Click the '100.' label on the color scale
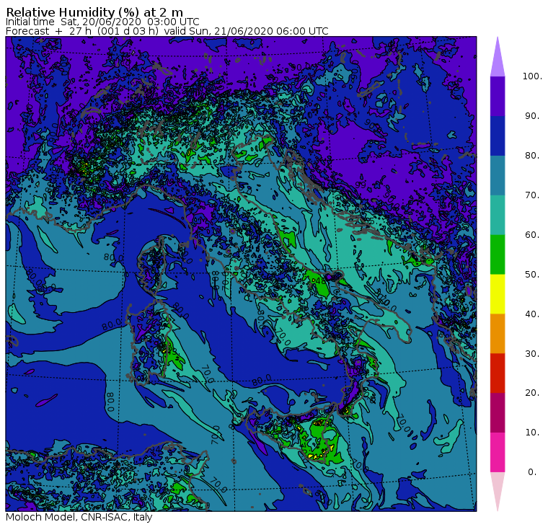 coord(532,76)
